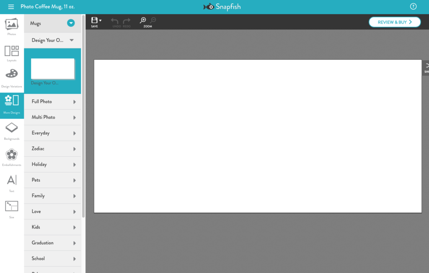Viewport: 429px width, 273px height.
Task: Open the hamburger main menu
Action: [x=11, y=7]
